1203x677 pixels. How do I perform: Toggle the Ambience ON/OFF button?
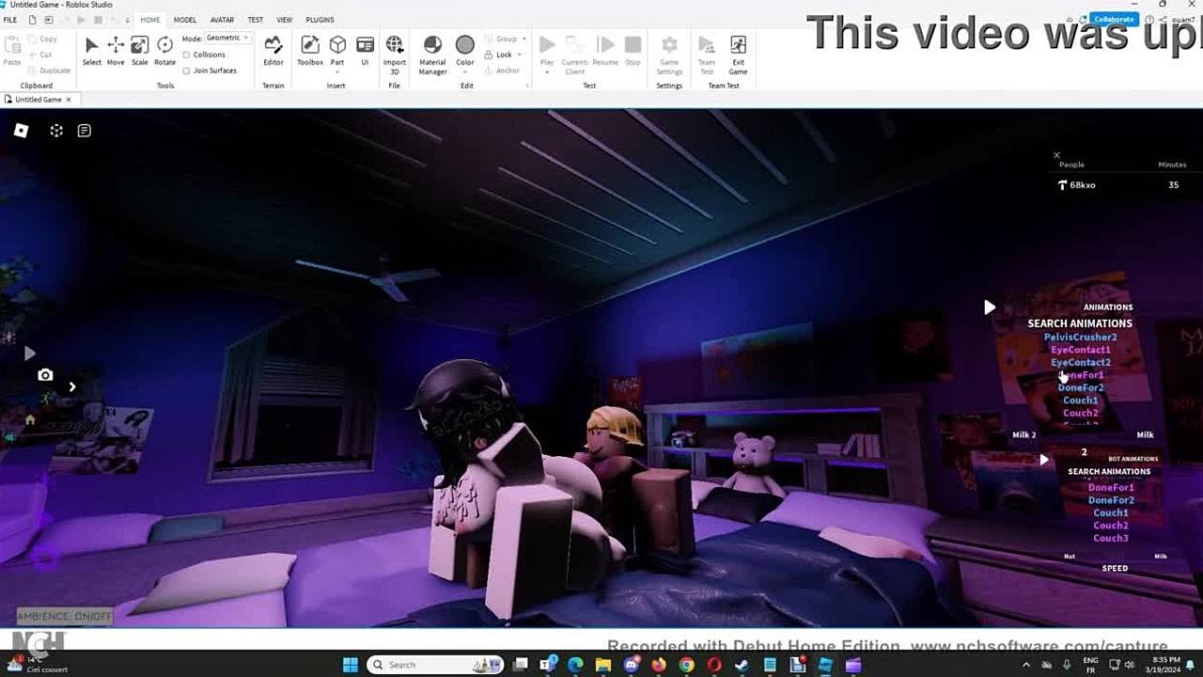65,617
